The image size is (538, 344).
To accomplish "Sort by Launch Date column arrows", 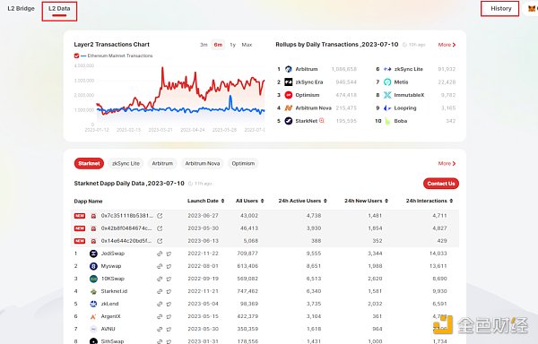I will [x=222, y=201].
